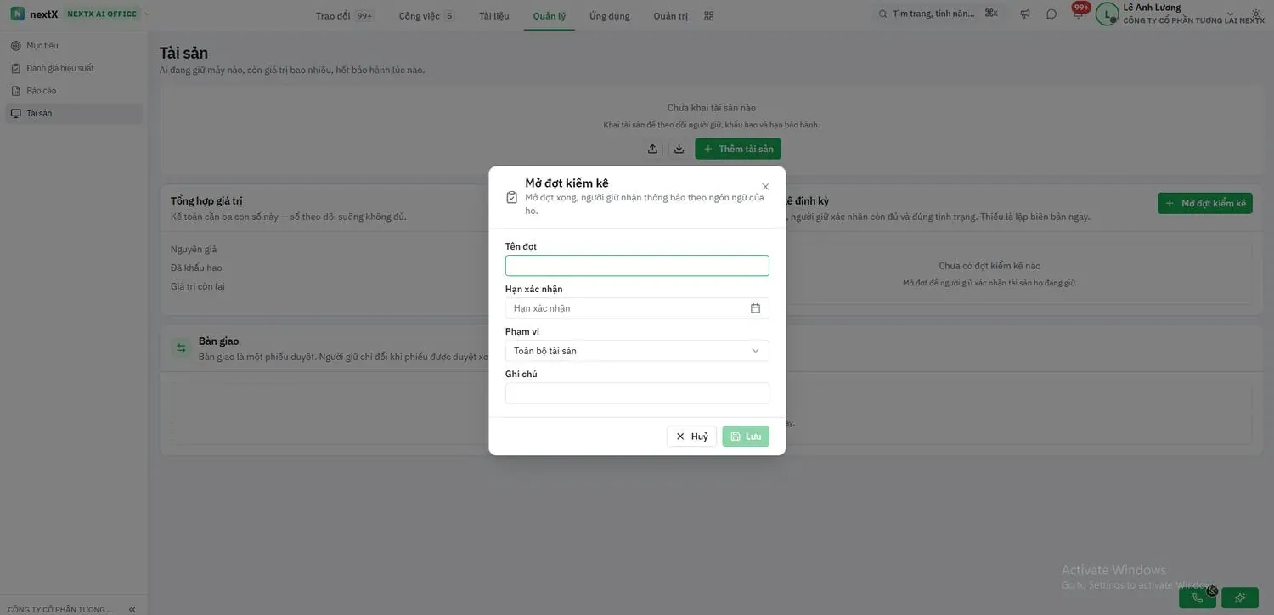
Task: Open the Ứng dụng tab
Action: [x=610, y=15]
